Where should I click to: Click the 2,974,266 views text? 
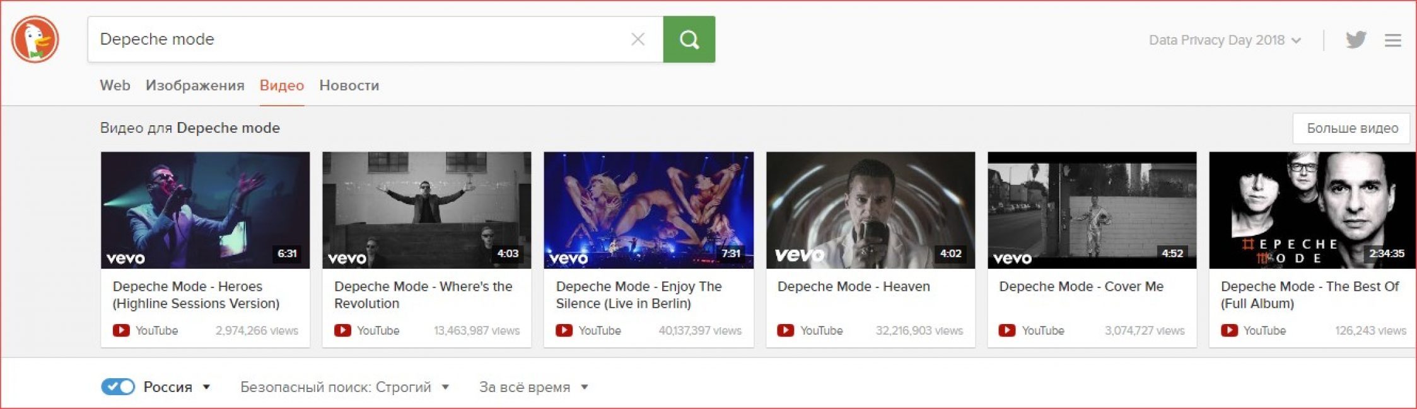click(x=257, y=330)
